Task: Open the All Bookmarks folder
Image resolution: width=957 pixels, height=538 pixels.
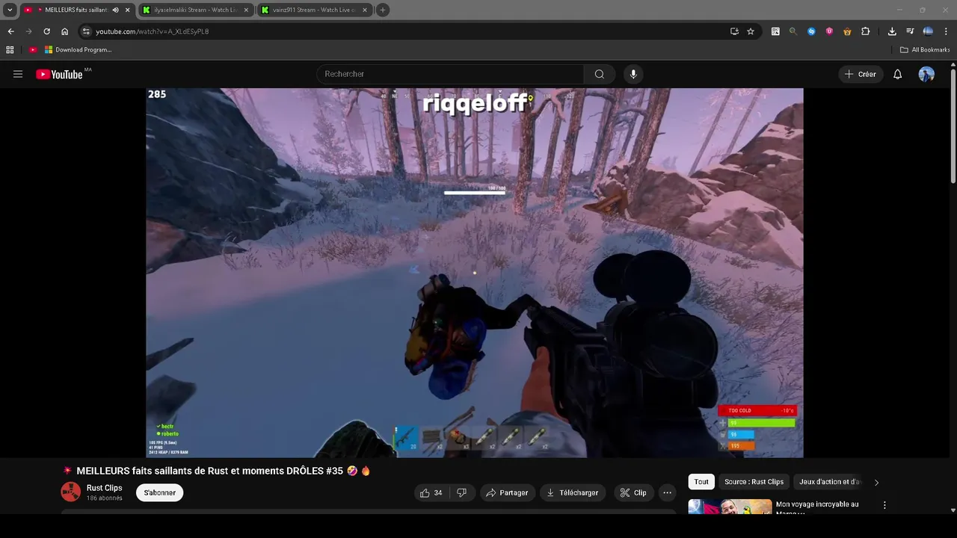Action: [925, 50]
